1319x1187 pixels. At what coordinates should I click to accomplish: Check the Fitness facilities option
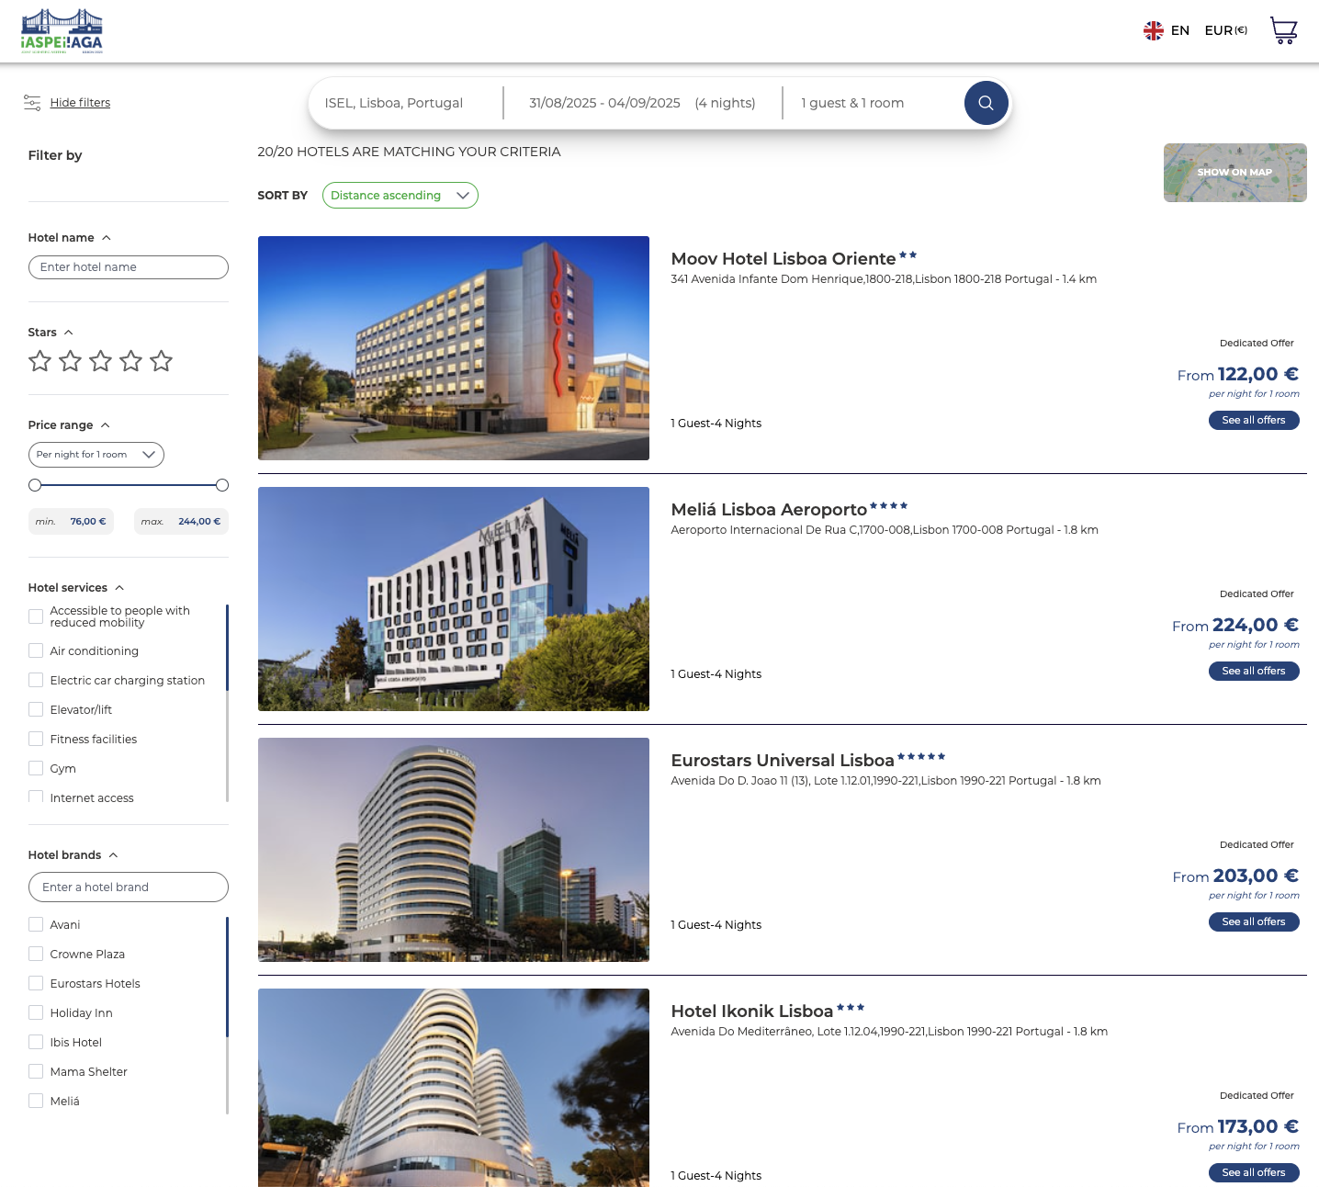click(x=36, y=739)
